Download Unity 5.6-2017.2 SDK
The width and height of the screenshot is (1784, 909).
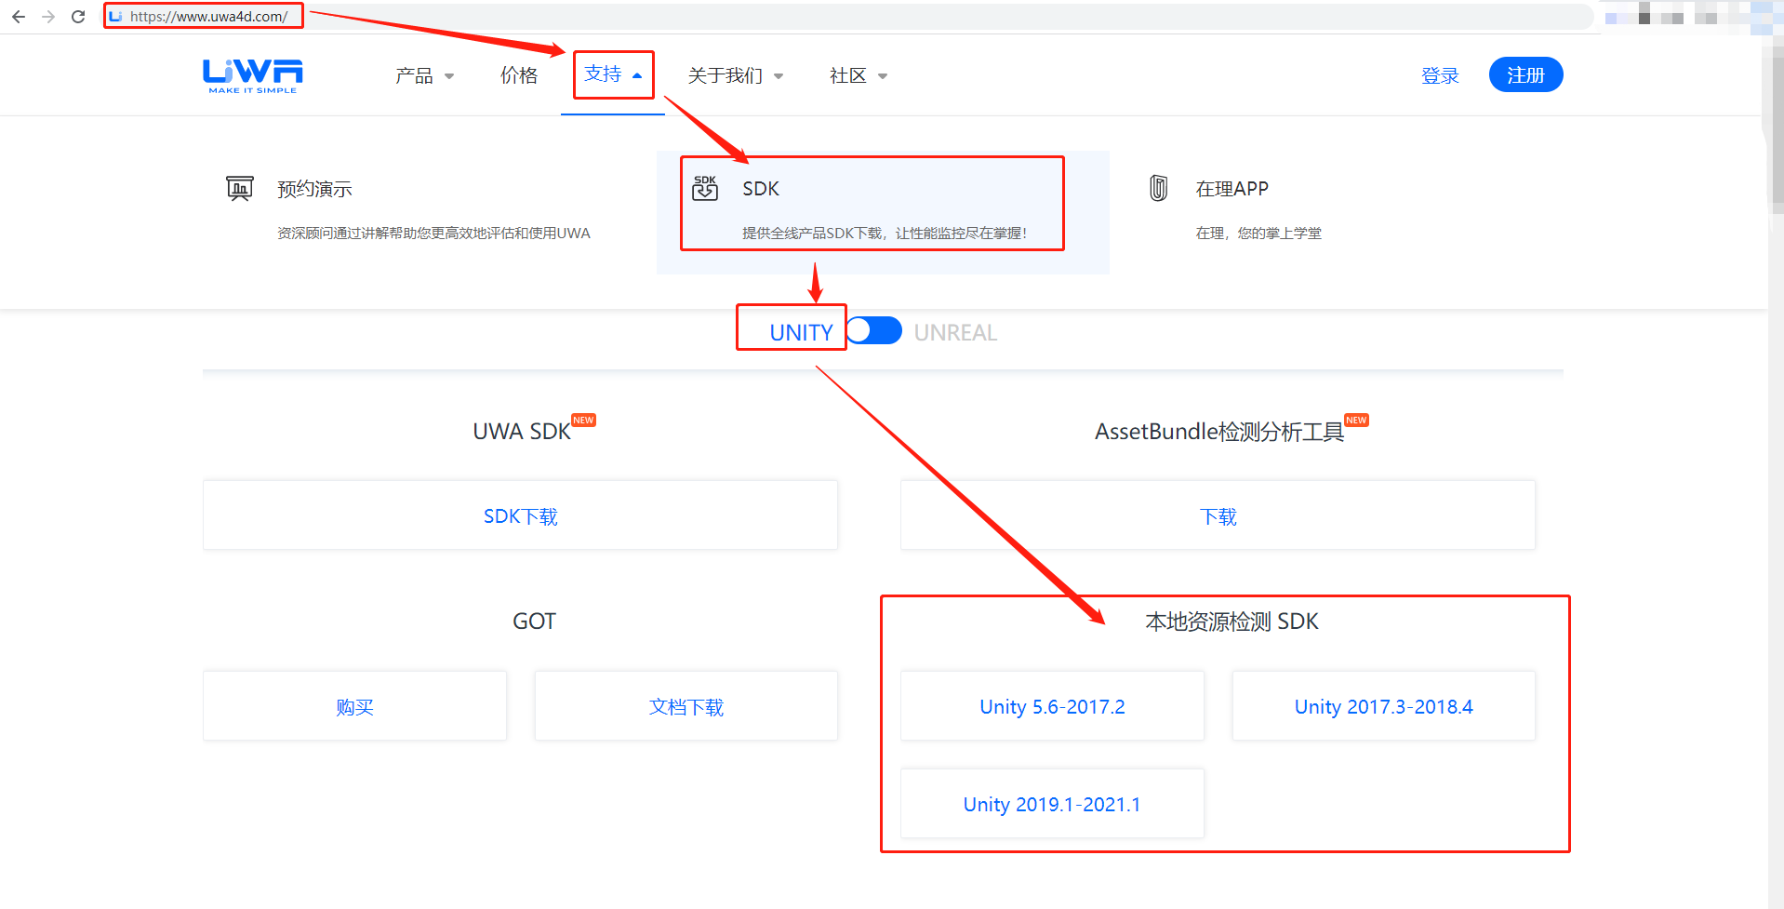[1052, 706]
